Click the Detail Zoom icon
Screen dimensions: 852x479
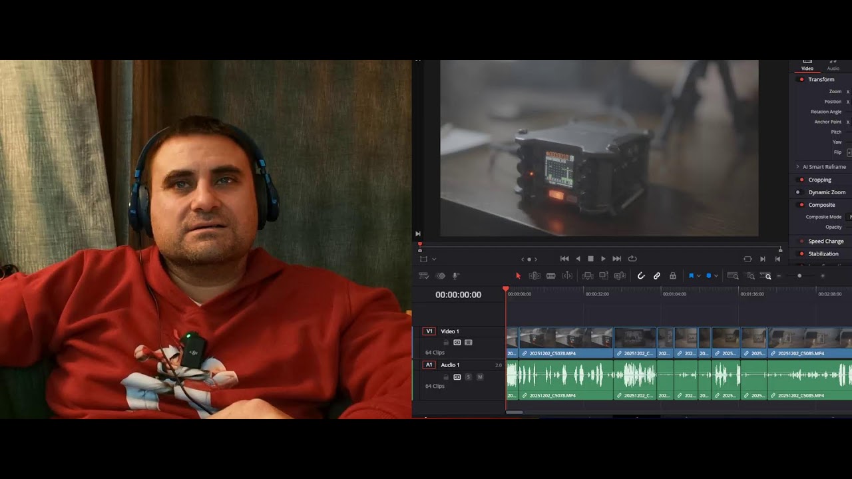(x=751, y=275)
